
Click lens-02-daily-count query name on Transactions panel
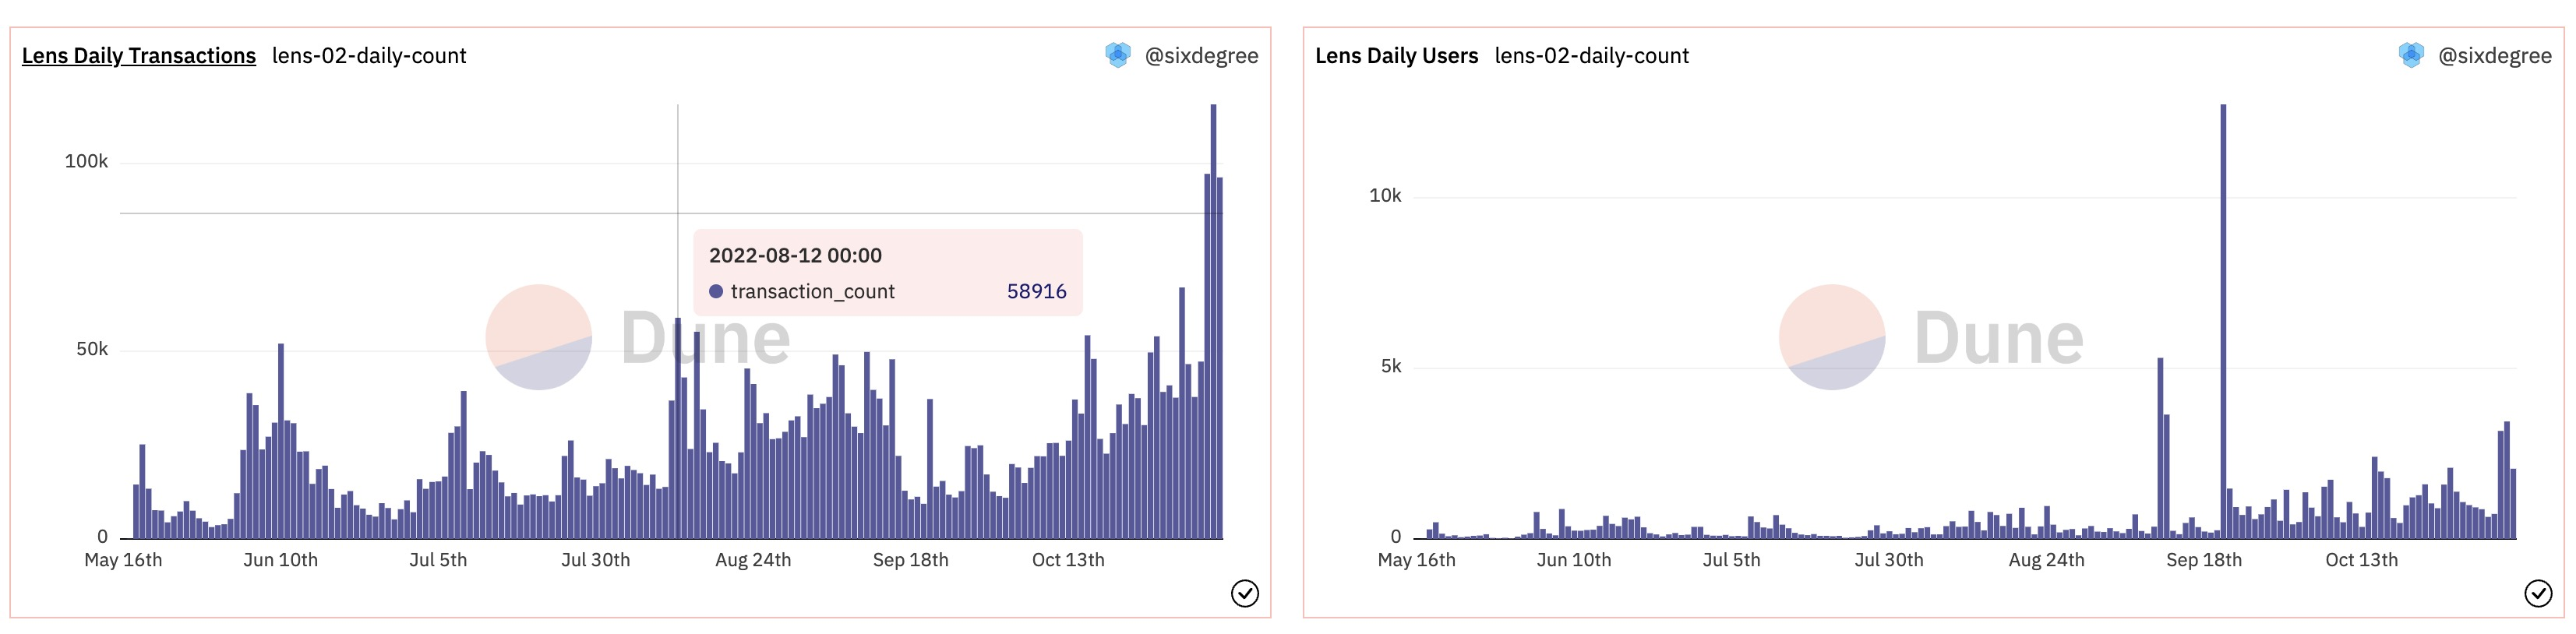point(369,56)
